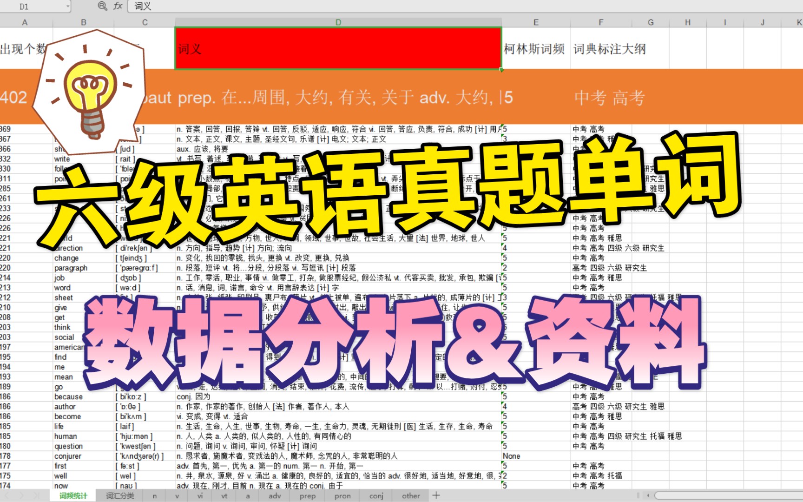Viewport: 803px width, 502px height.
Task: Add a new sheet with plus icon
Action: pyautogui.click(x=436, y=495)
